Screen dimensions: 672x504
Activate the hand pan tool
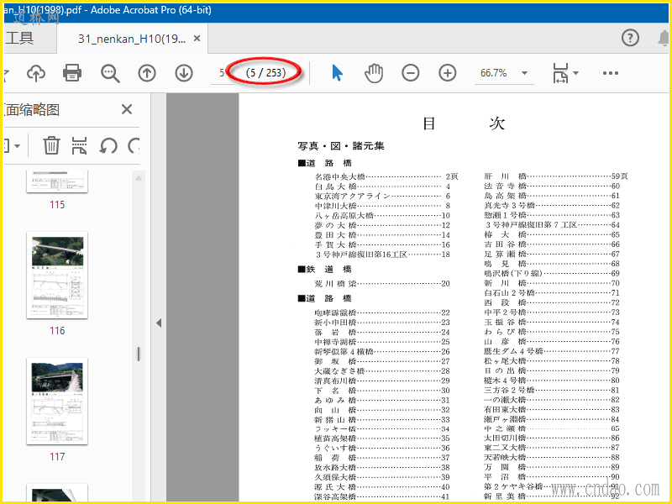coord(374,73)
